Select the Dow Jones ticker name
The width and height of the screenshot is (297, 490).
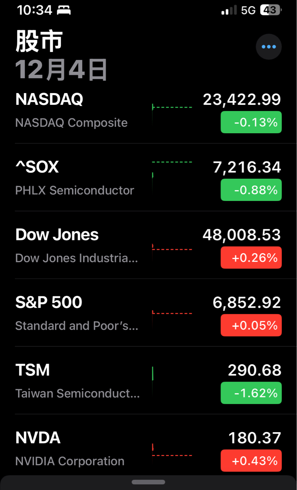click(57, 235)
